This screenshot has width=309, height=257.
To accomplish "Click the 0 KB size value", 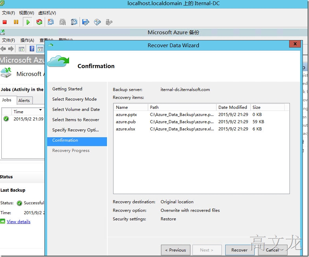I will tap(257, 115).
